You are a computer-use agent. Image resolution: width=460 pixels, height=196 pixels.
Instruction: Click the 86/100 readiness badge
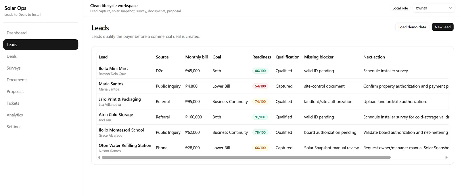(260, 71)
